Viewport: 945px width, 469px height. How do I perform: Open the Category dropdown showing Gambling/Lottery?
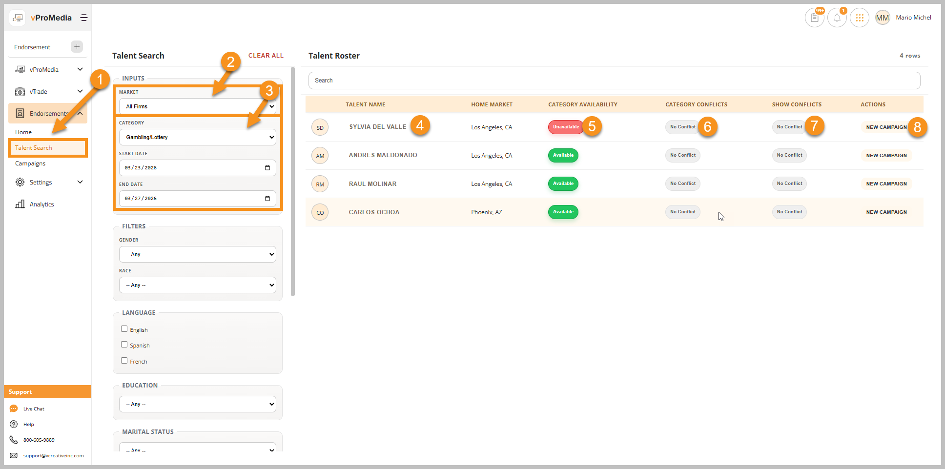(197, 137)
